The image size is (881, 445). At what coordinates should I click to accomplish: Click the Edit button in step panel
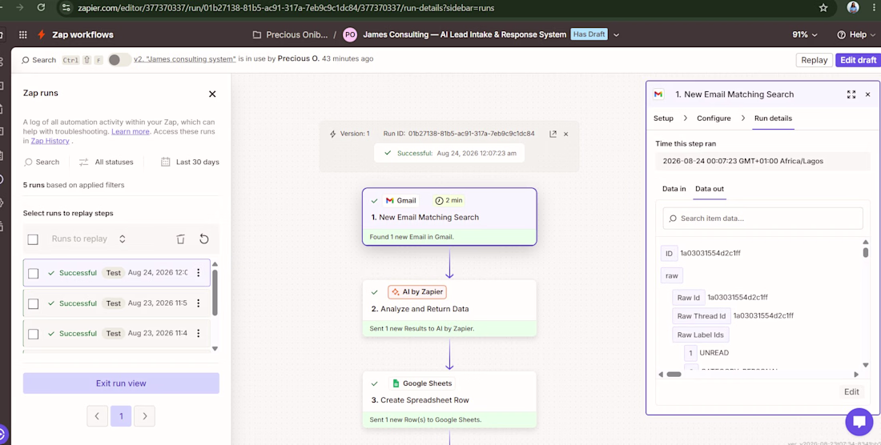tap(851, 391)
